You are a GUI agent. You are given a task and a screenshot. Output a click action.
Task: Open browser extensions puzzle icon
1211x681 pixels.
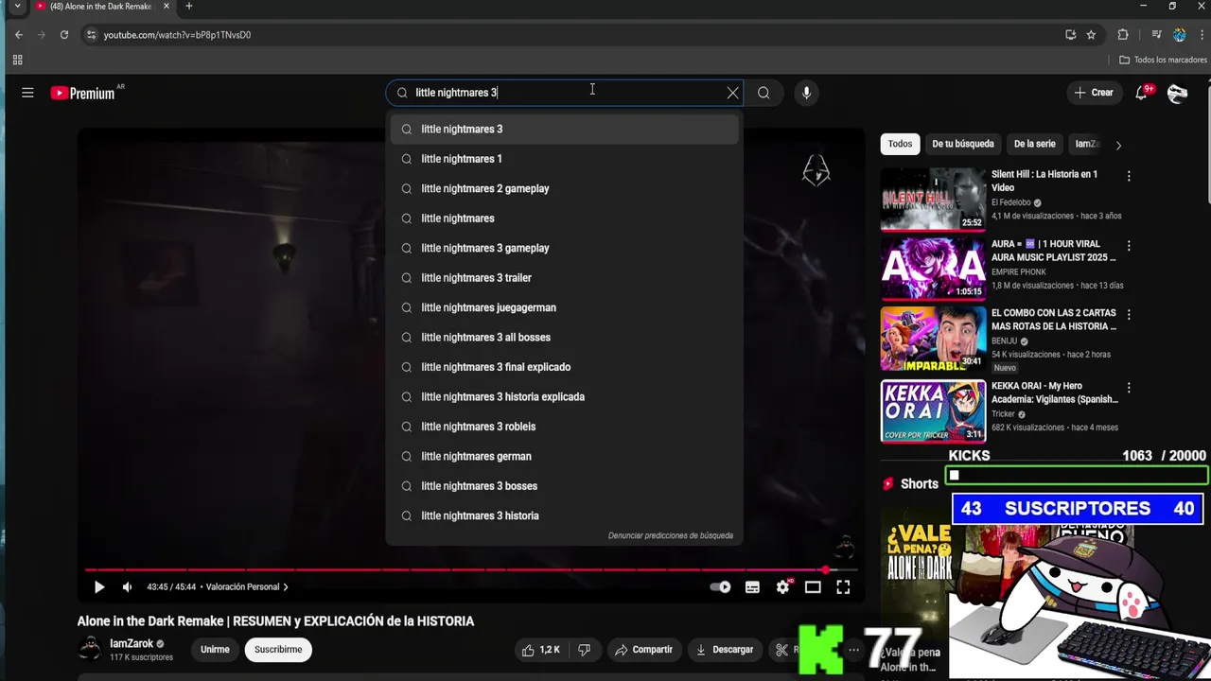tap(1123, 35)
